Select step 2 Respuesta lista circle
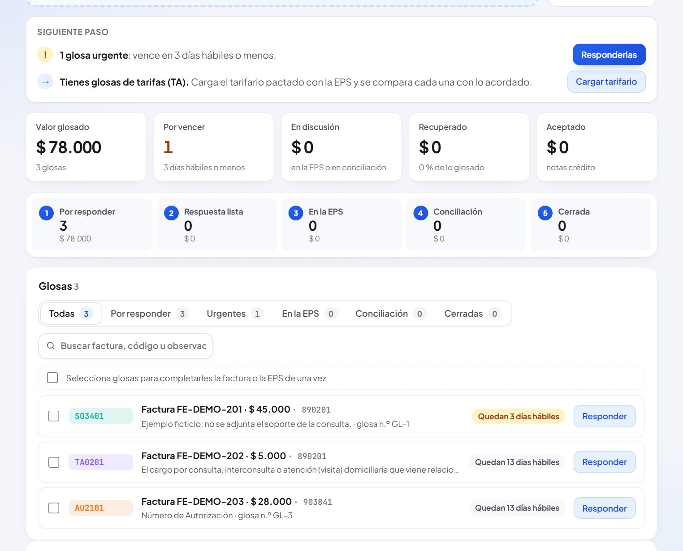 tap(171, 213)
